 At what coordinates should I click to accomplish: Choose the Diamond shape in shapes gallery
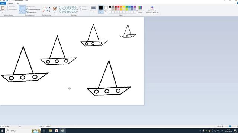[x=63, y=9]
